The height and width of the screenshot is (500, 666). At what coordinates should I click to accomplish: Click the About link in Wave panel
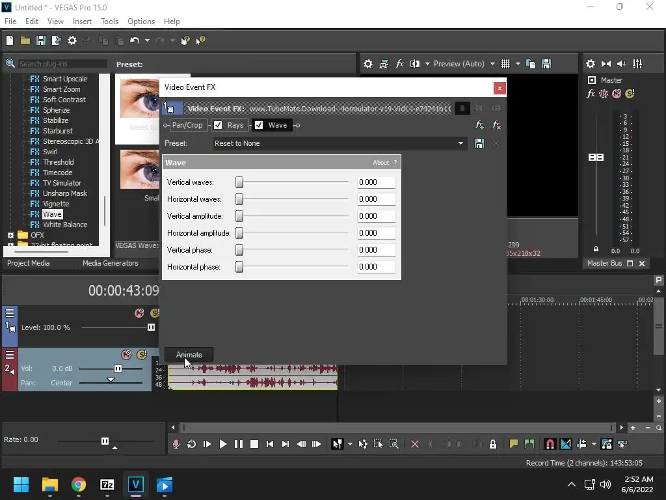click(380, 162)
